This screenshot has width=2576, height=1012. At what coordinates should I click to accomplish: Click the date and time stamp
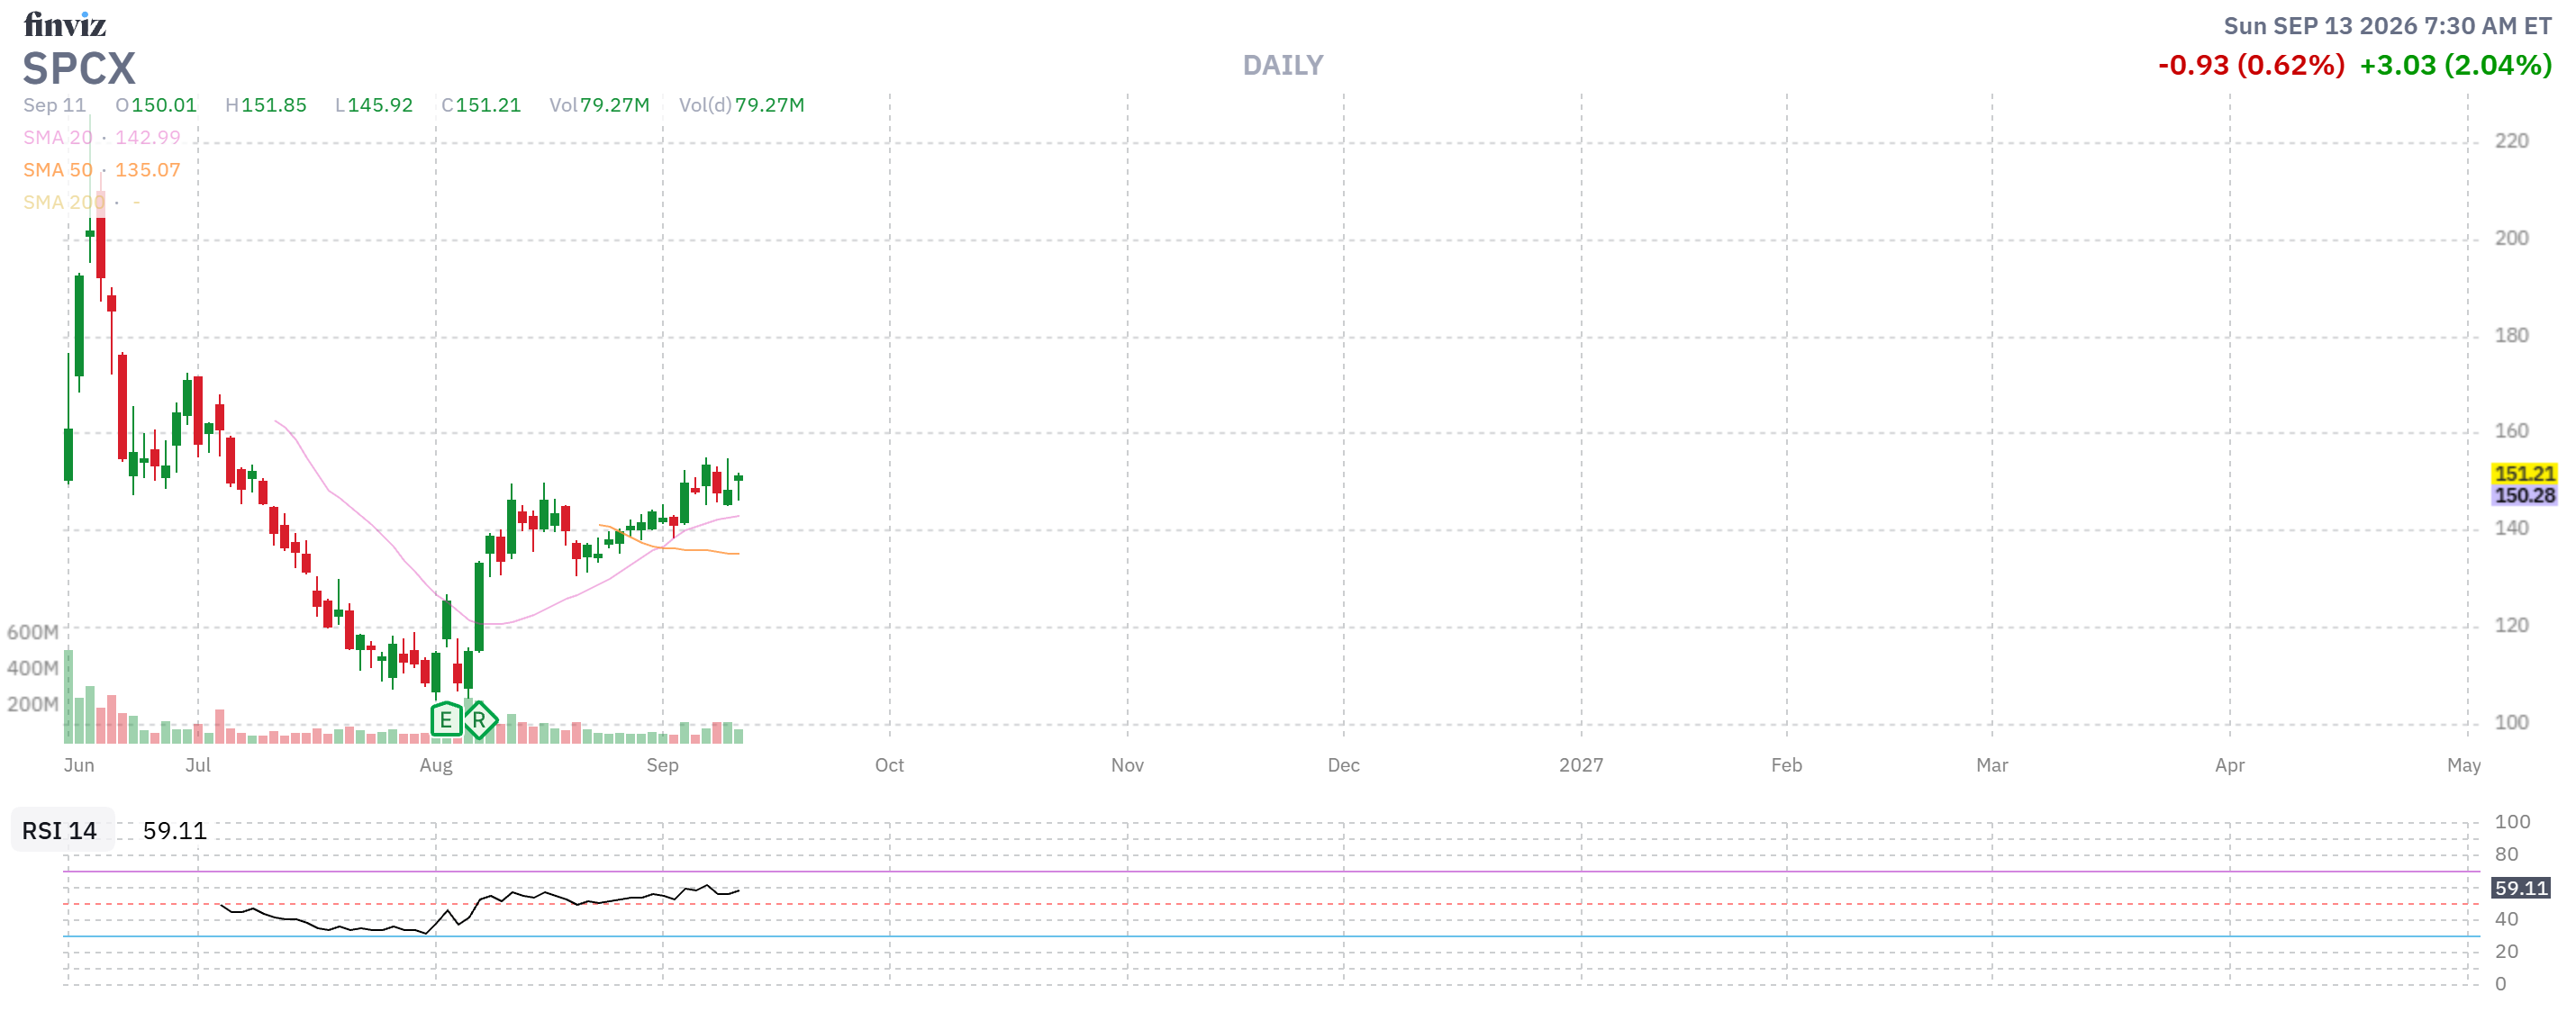click(2387, 26)
